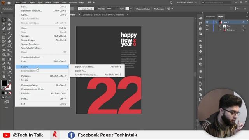Open the Pathfinder panel icon

[201, 94]
